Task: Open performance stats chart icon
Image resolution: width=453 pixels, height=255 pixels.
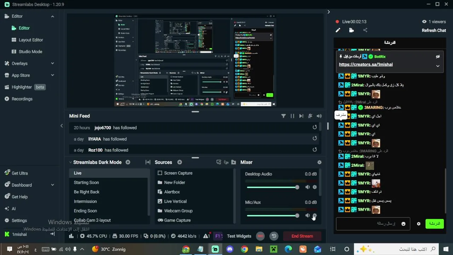Action: pyautogui.click(x=71, y=236)
